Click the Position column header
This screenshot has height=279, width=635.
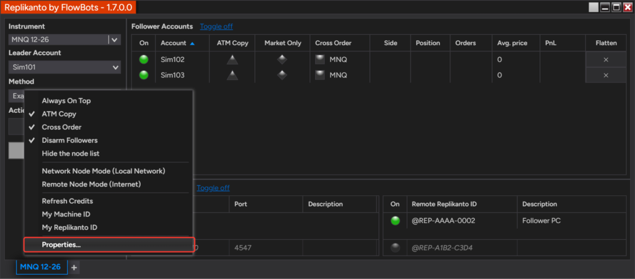(430, 43)
